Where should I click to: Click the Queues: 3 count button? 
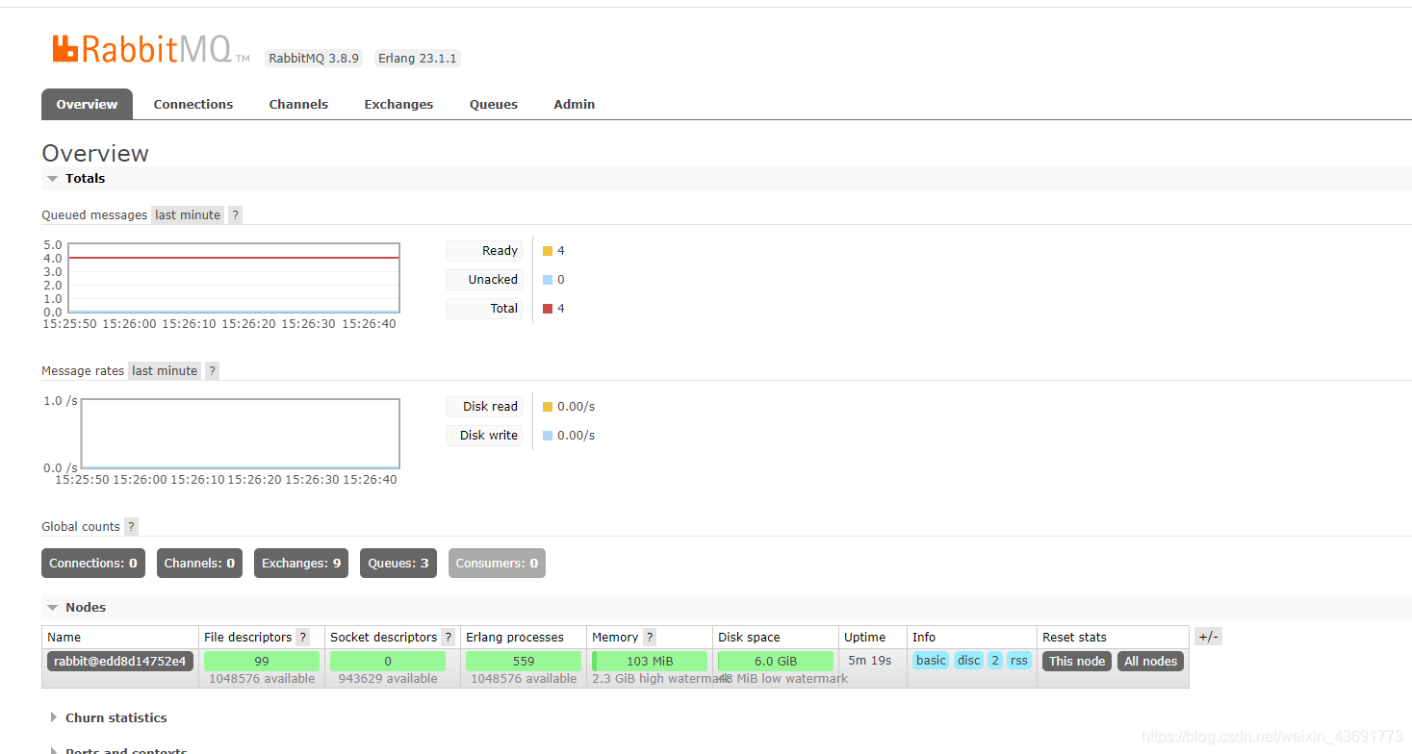coord(398,564)
